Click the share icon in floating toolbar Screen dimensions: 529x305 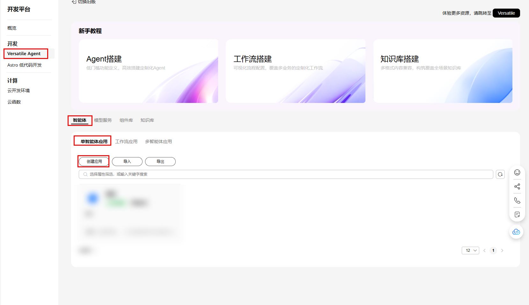pos(517,186)
